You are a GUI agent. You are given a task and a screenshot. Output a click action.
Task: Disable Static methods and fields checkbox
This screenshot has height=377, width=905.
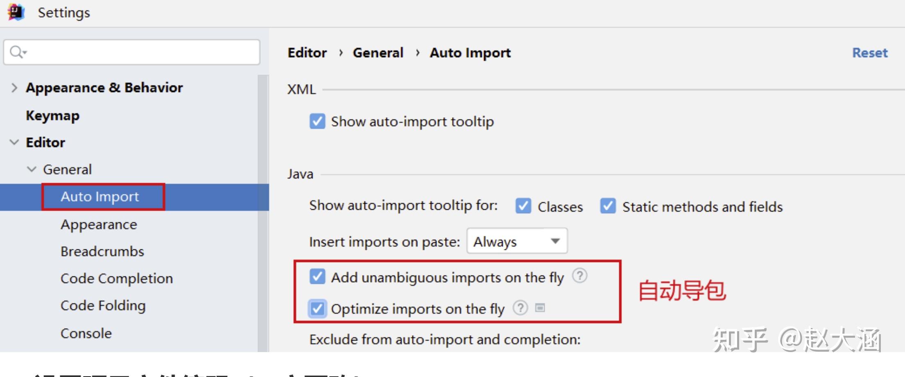point(608,206)
